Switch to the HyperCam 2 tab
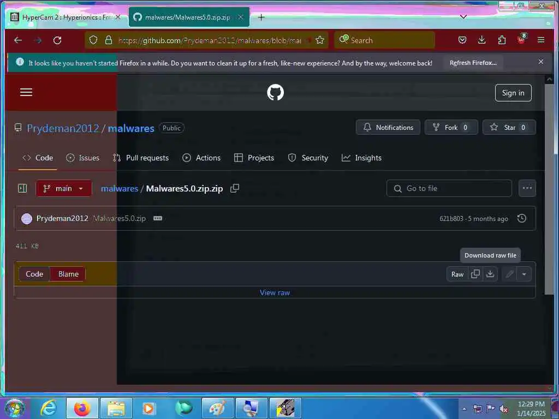Screen dimensions: 559x419 pos(66,17)
